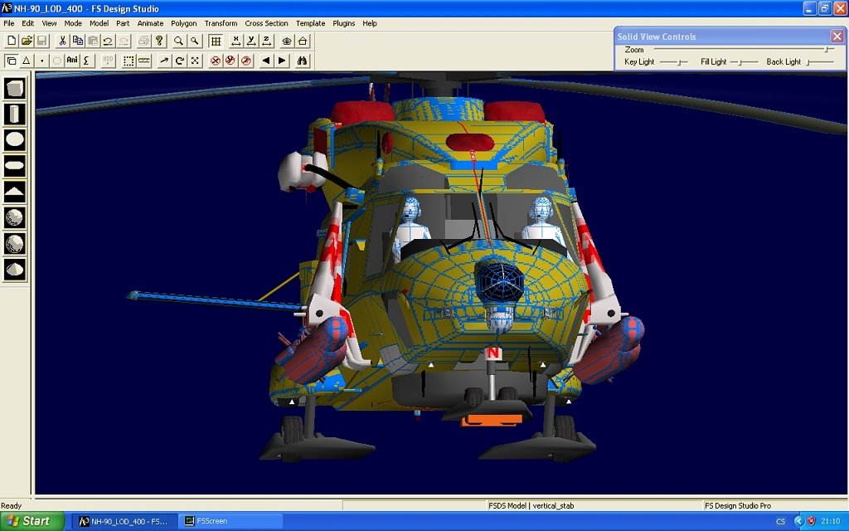The width and height of the screenshot is (849, 531).
Task: Open animation mode with the Ani icon
Action: pyautogui.click(x=72, y=61)
